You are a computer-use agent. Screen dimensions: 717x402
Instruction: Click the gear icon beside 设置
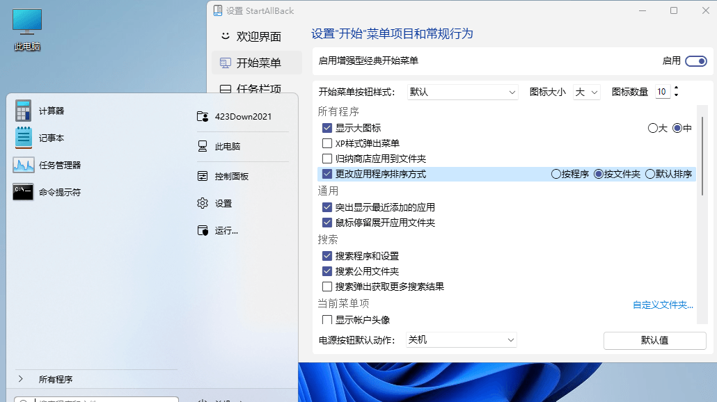(203, 203)
